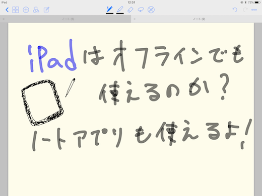Select the Highlighter tool
This screenshot has width=262, height=196.
click(x=120, y=9)
